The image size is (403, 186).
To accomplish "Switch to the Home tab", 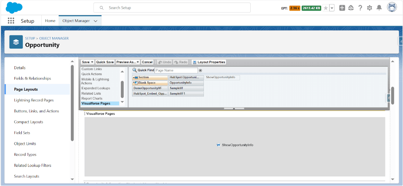I will click(x=50, y=21).
